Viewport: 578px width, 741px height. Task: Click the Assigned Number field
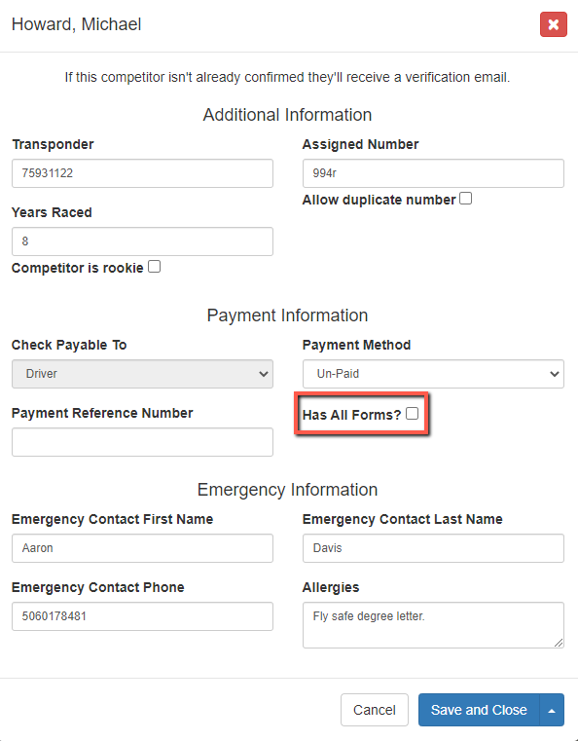click(433, 173)
